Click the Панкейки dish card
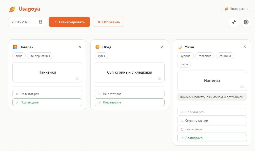Image resolution: width=255 pixels, height=151 pixels. pos(47,72)
